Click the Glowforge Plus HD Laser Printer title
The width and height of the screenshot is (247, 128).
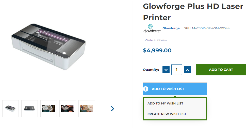[x=193, y=12]
